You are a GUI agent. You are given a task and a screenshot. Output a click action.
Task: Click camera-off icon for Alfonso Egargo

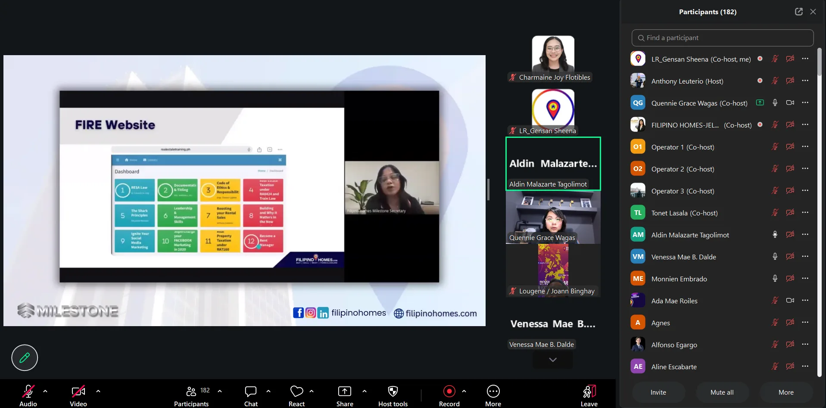pyautogui.click(x=790, y=344)
